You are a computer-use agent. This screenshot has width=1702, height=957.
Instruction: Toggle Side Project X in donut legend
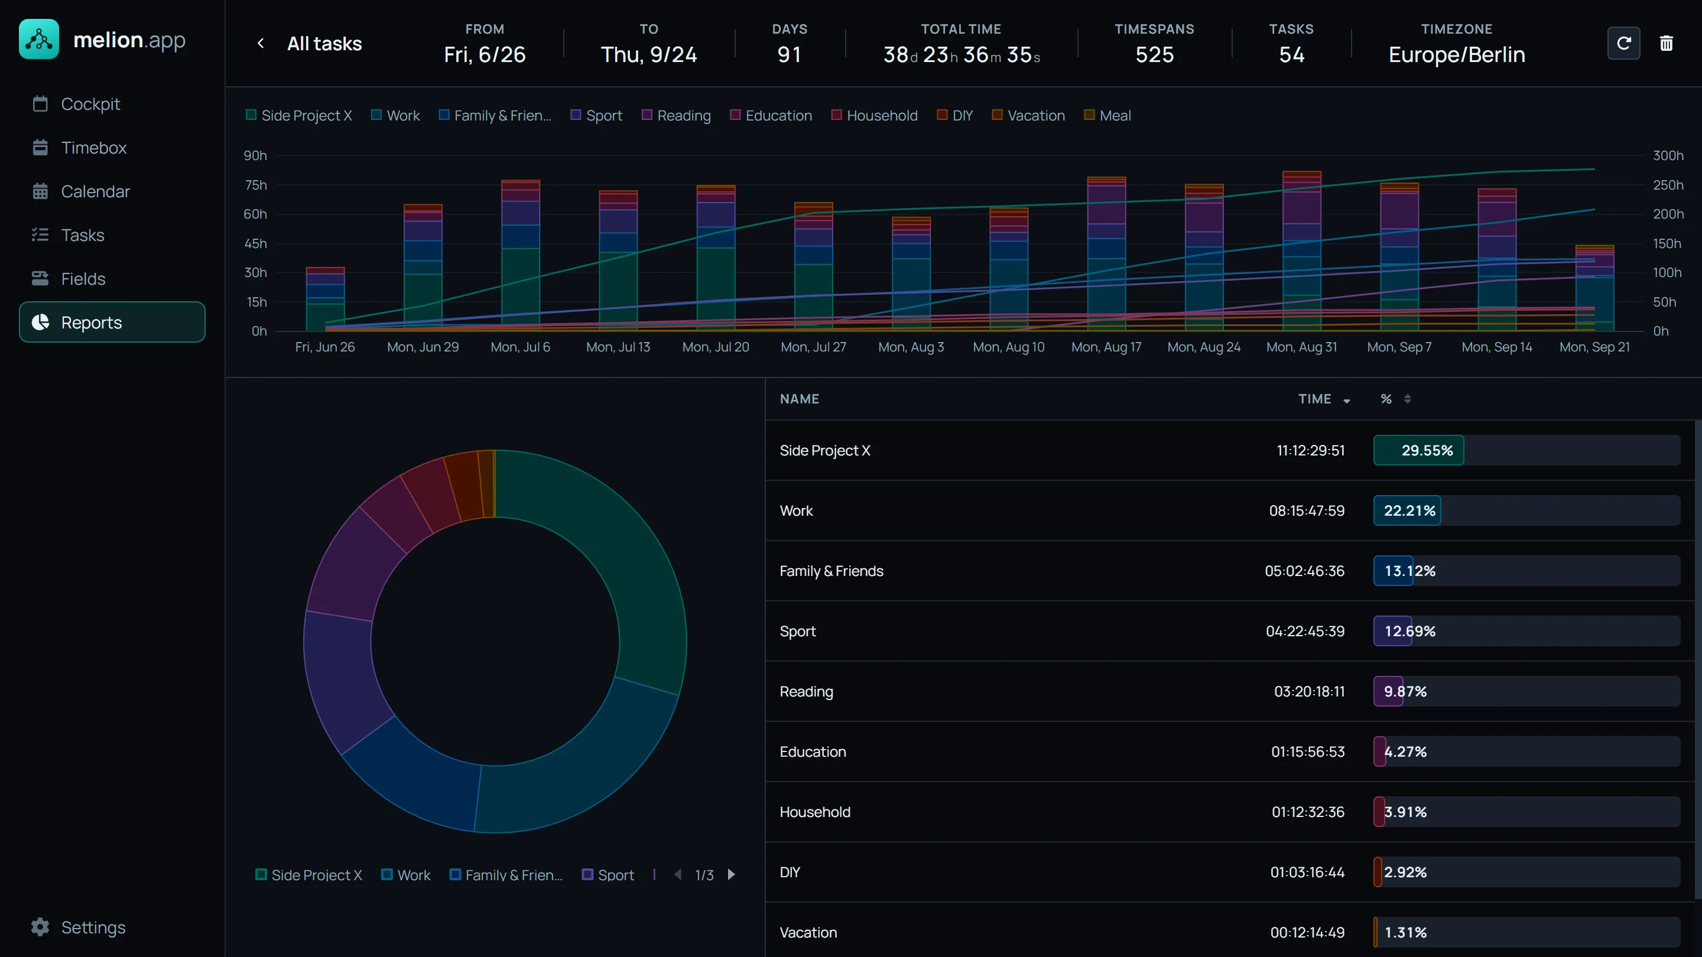pyautogui.click(x=308, y=874)
